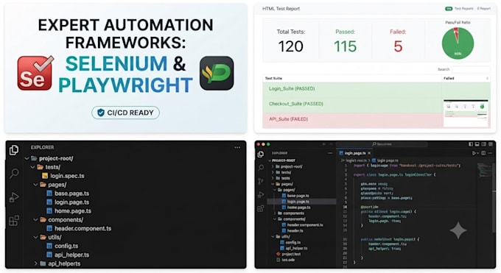The image size is (501, 273).
Task: Click the 'Passed:' value 115
Action: pyautogui.click(x=345, y=46)
